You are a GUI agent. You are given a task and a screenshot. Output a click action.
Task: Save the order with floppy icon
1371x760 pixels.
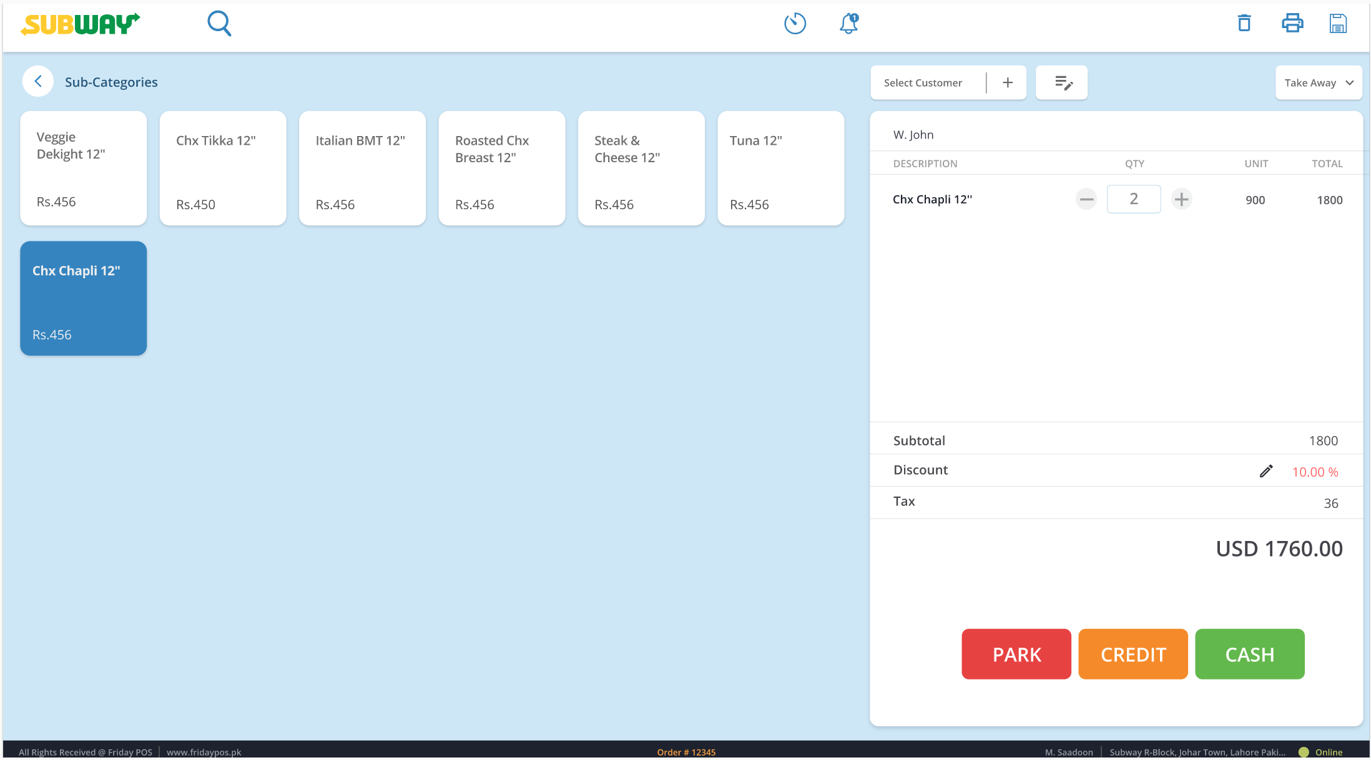coord(1337,24)
